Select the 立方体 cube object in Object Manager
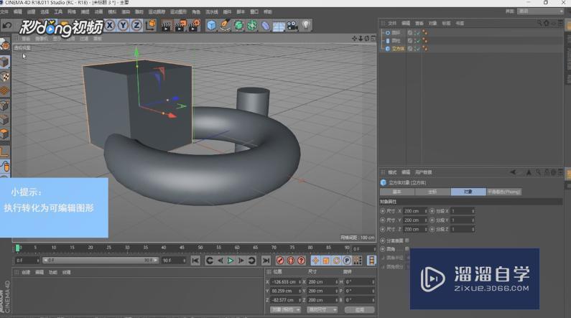Screen dimensions: 571x318 pyautogui.click(x=398, y=48)
